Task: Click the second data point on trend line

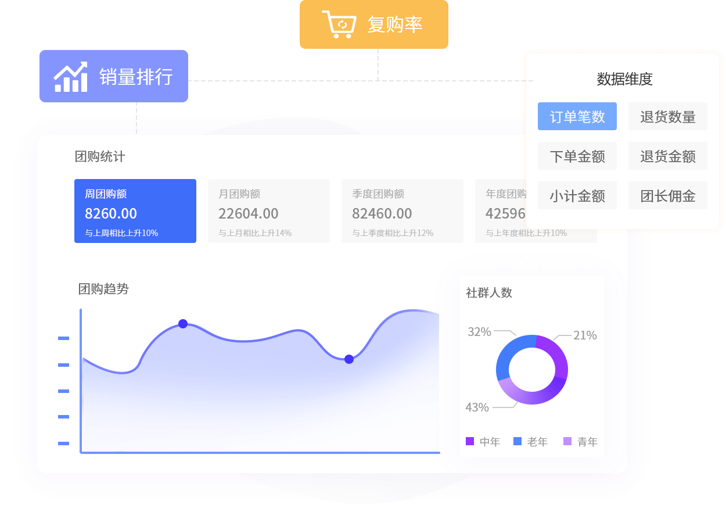Action: 349,359
